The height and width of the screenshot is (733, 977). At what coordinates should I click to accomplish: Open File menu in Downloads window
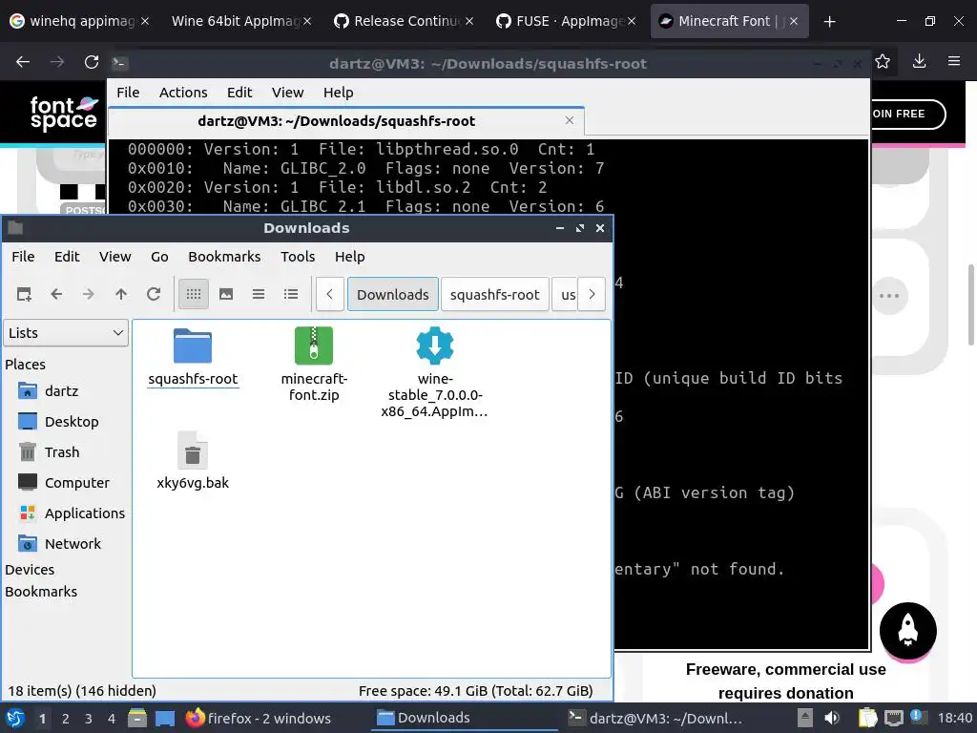[x=23, y=257]
